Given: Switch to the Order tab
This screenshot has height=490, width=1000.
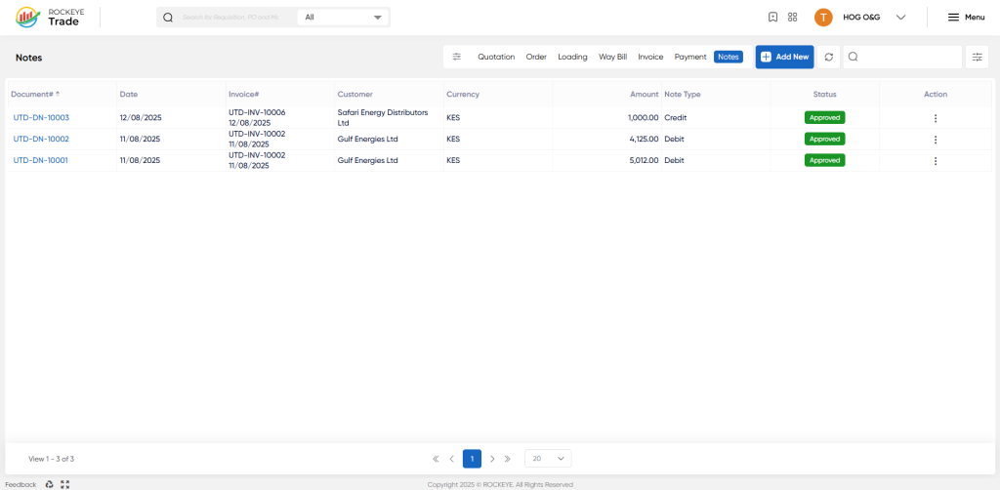Looking at the screenshot, I should point(536,57).
